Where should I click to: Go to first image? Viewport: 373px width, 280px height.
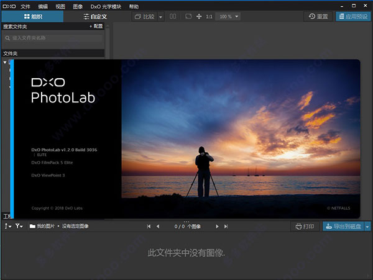point(149,227)
